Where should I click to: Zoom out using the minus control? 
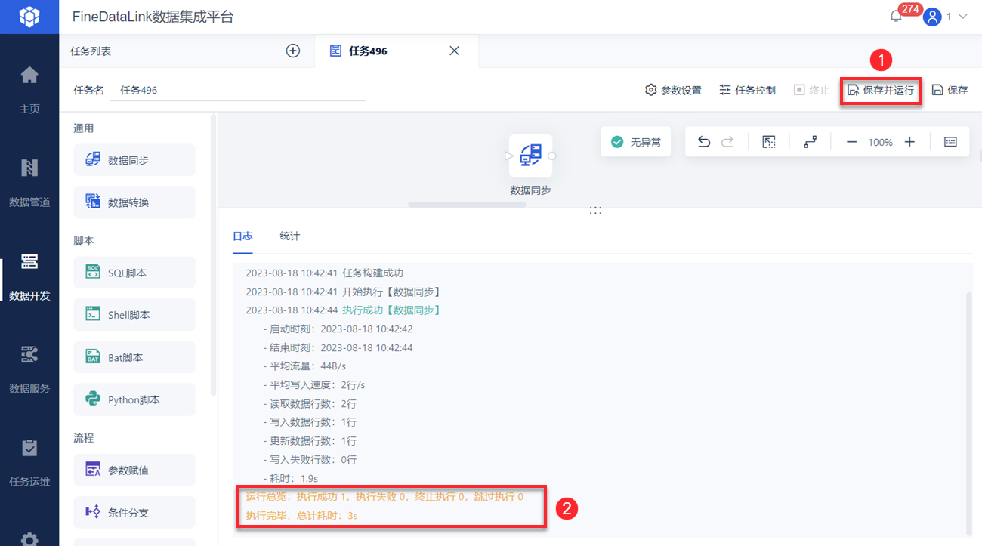click(851, 141)
